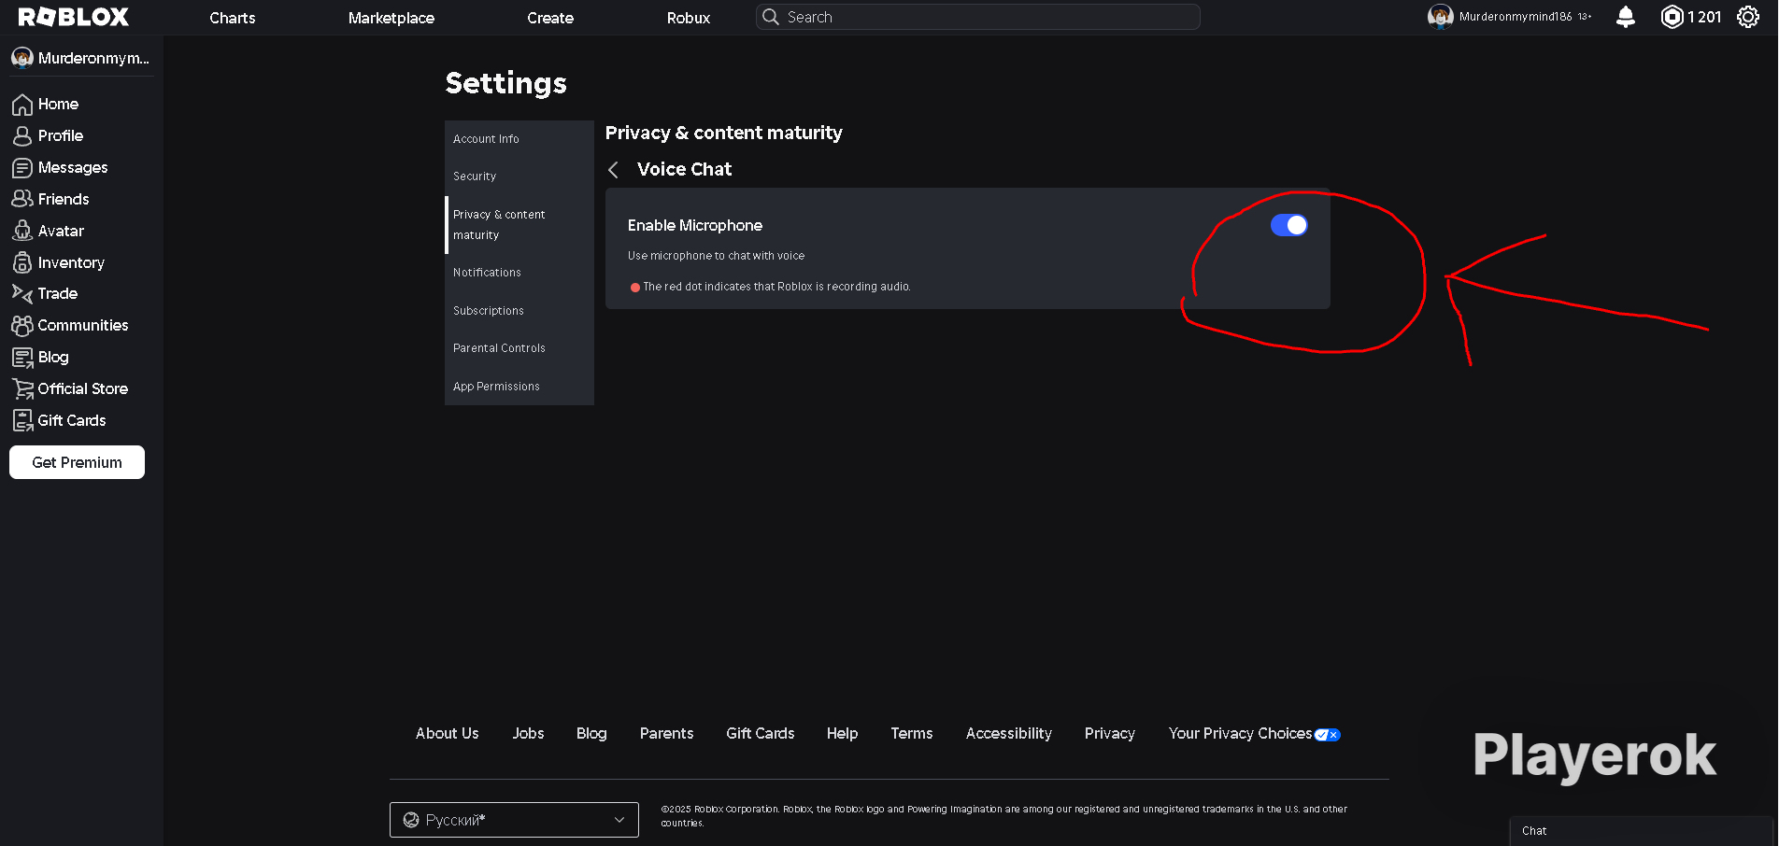Select Subscriptions settings tab

coord(519,311)
